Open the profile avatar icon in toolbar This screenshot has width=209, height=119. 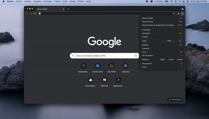pyautogui.click(x=179, y=13)
